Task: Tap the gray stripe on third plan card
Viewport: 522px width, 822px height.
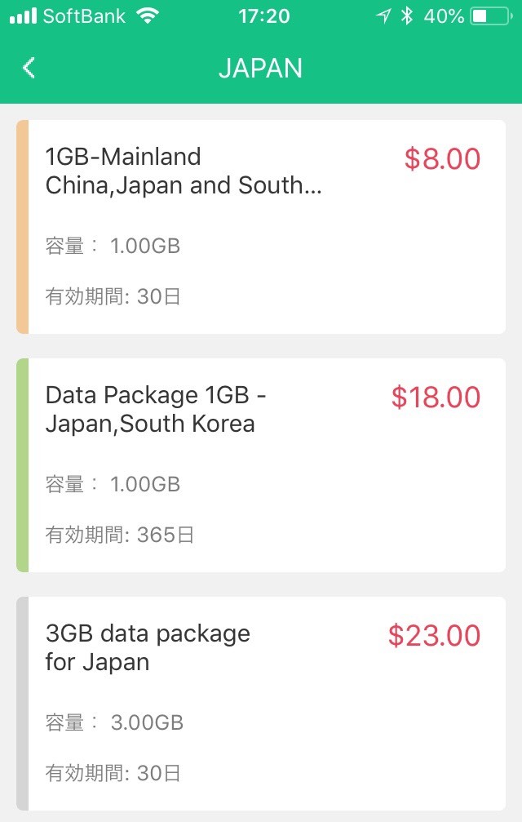Action: point(23,704)
